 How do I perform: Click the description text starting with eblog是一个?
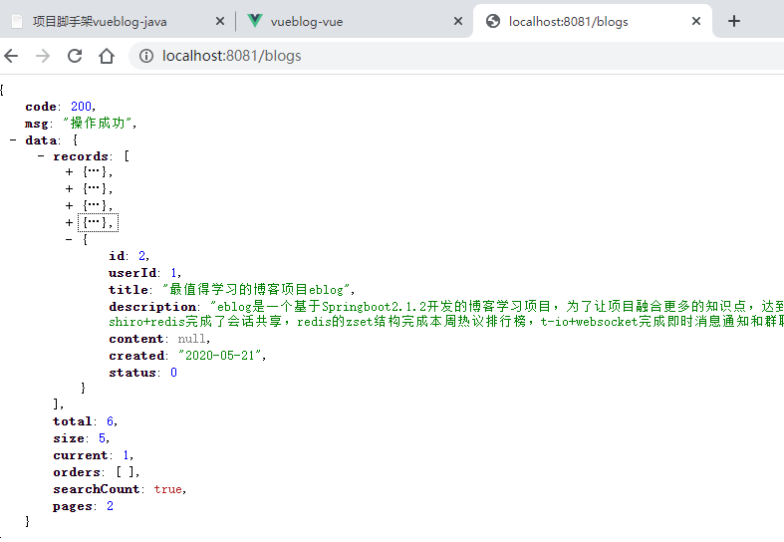(446, 314)
